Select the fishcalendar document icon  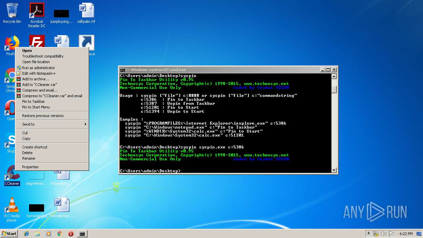click(61, 208)
